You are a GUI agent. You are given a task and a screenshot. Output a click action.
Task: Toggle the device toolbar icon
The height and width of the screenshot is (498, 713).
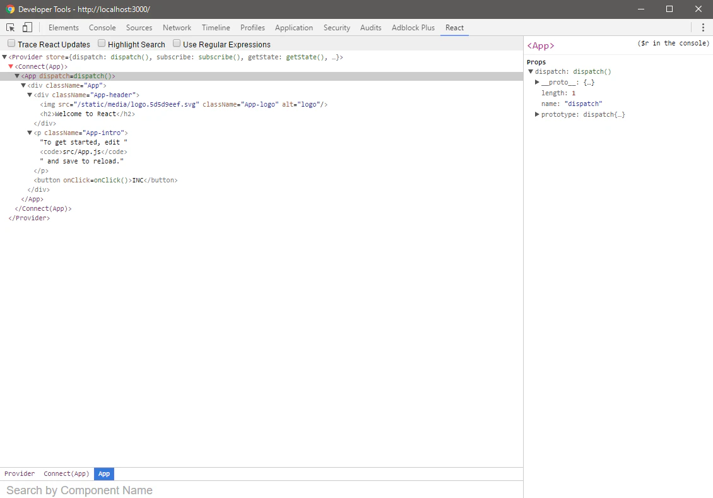click(x=27, y=28)
